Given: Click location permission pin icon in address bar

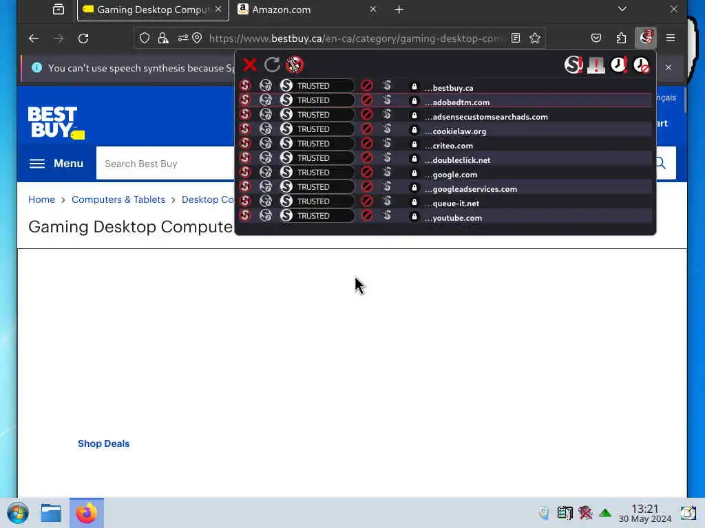Looking at the screenshot, I should tap(197, 38).
